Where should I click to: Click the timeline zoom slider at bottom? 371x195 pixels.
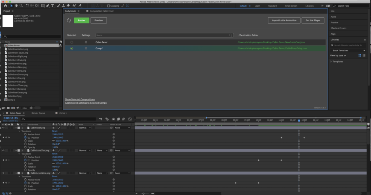143,193
